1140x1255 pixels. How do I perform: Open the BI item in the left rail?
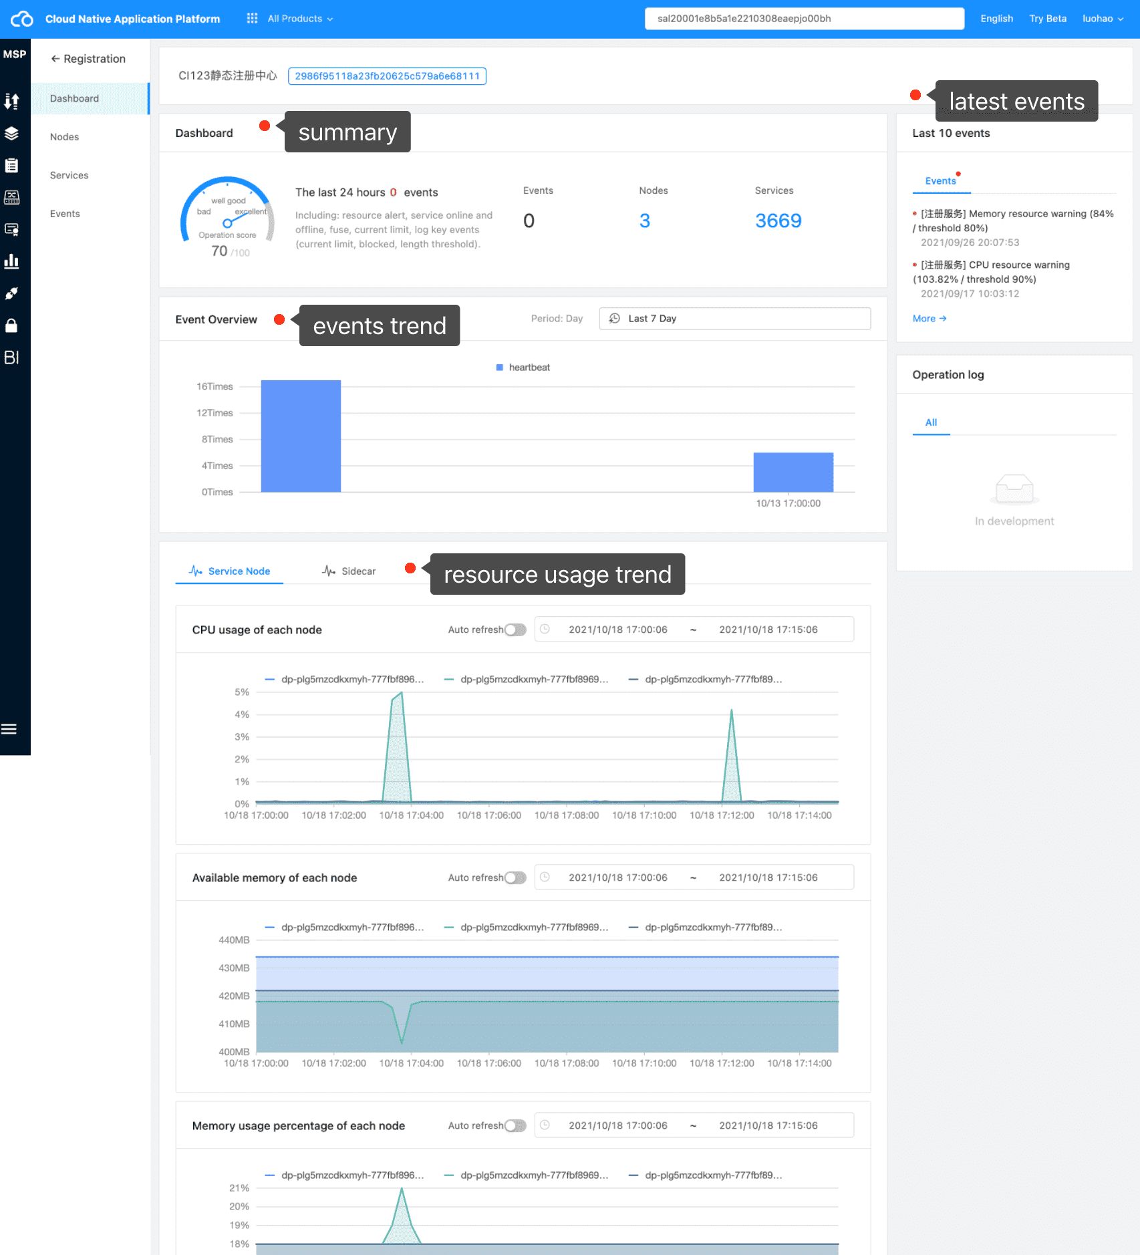coord(11,358)
